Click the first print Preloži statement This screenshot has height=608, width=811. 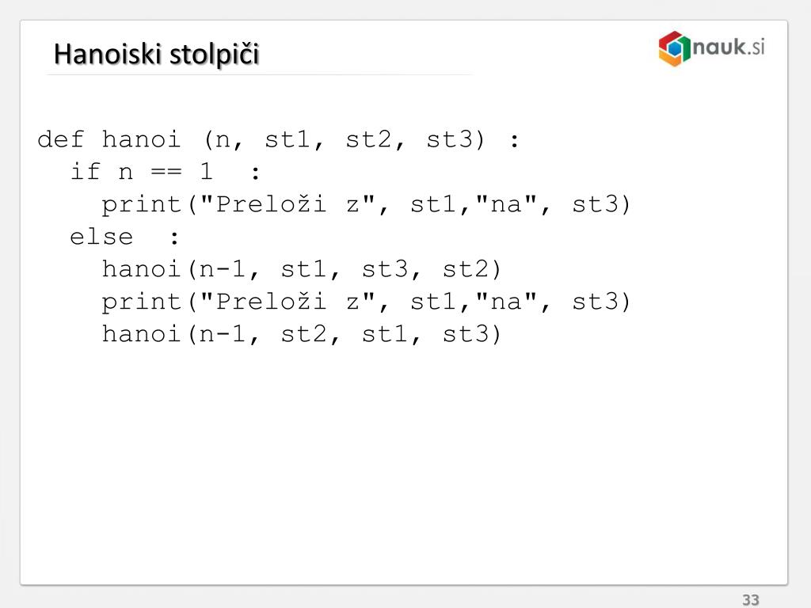point(366,205)
